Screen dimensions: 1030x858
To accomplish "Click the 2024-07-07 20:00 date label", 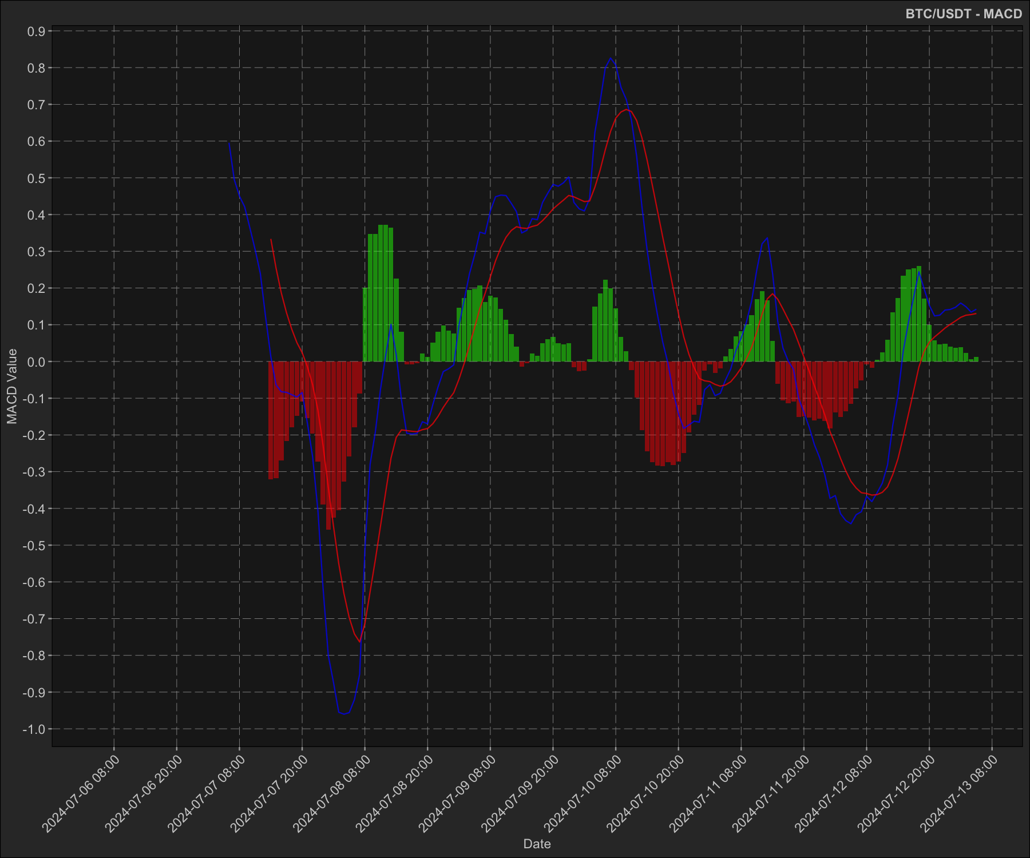I will (x=269, y=794).
